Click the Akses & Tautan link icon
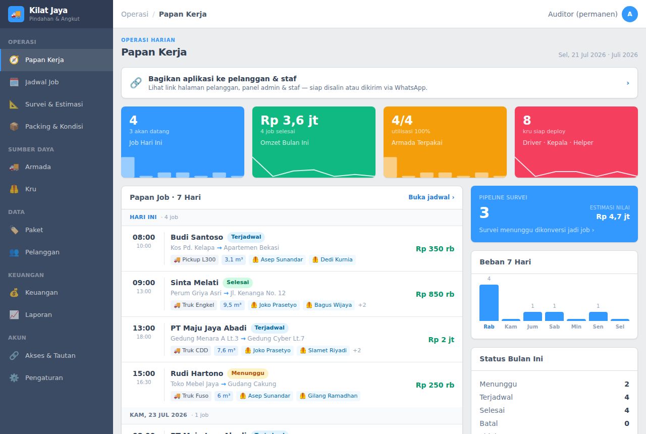The image size is (646, 434). tap(14, 356)
